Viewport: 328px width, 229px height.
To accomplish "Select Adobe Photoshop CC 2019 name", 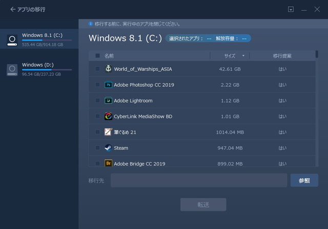I will click(x=144, y=85).
